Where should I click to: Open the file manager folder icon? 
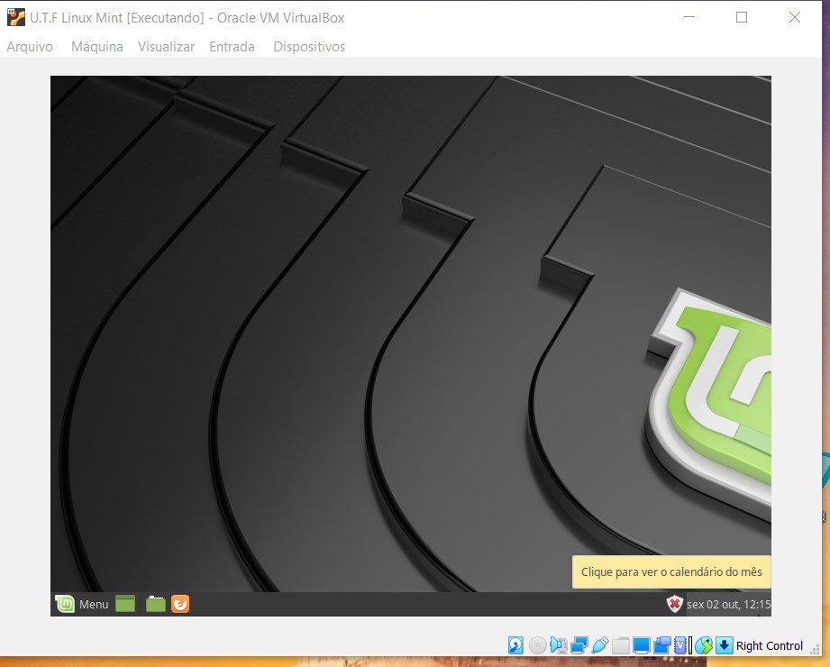tap(156, 604)
